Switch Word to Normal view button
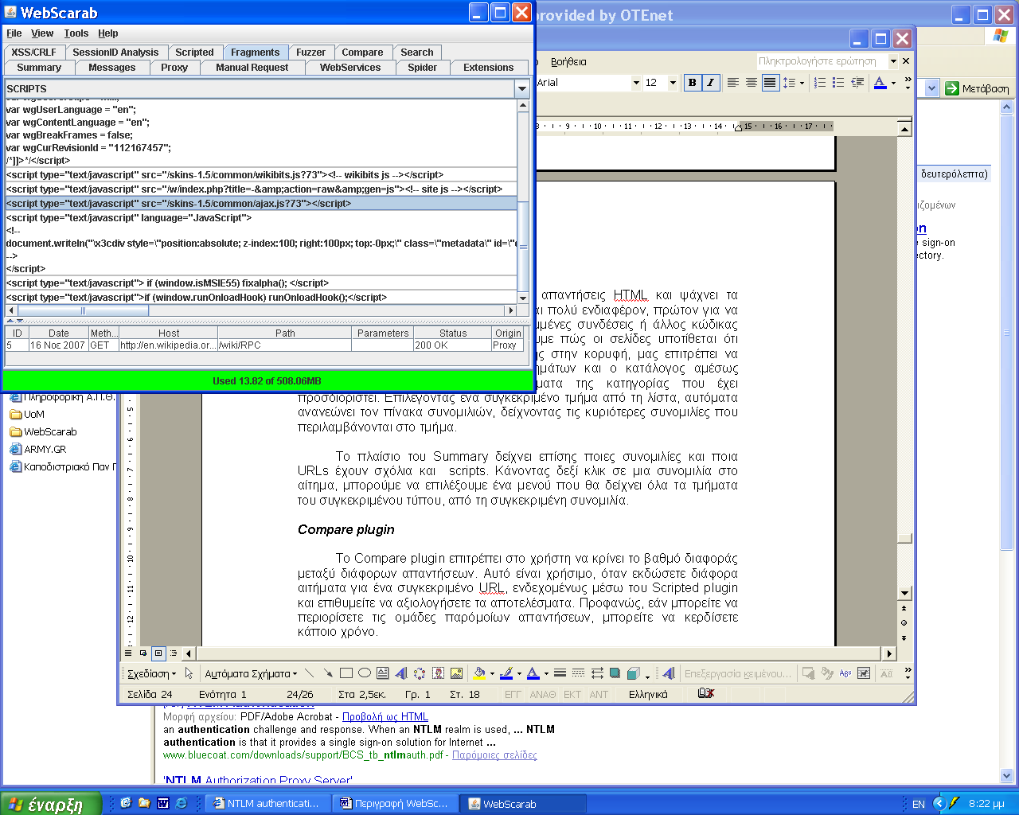The height and width of the screenshot is (815, 1019). click(x=128, y=653)
